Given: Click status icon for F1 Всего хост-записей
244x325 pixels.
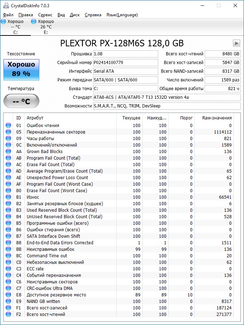Looking at the screenshot, I should (8, 308).
